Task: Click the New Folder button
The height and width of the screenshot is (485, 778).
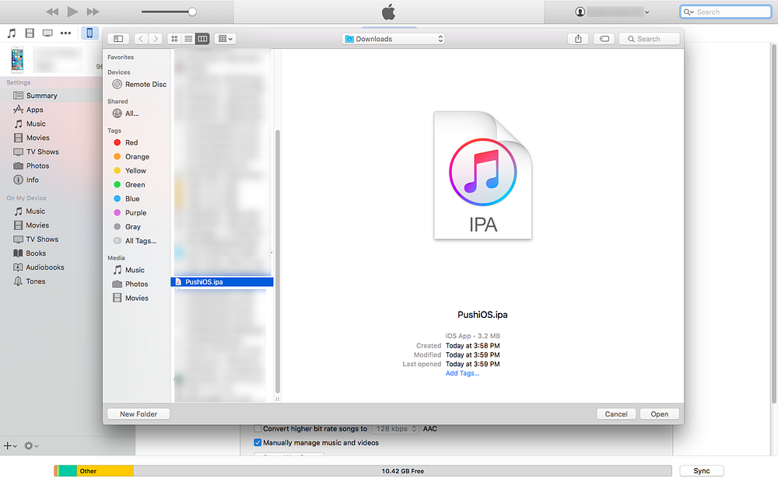Action: (x=138, y=414)
